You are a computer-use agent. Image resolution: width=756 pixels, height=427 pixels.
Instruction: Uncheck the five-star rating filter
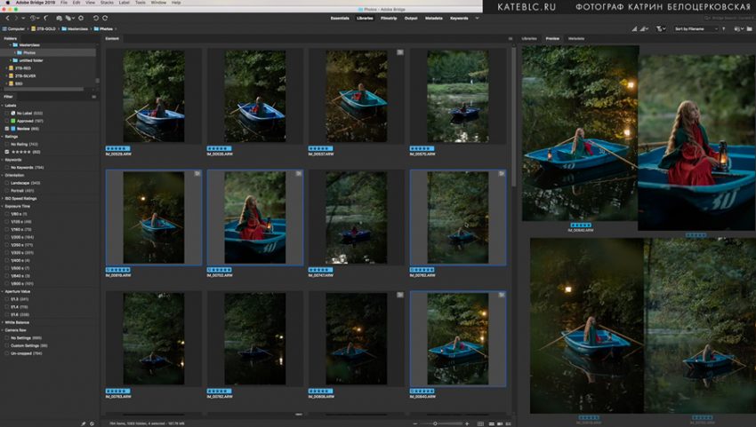pos(7,152)
